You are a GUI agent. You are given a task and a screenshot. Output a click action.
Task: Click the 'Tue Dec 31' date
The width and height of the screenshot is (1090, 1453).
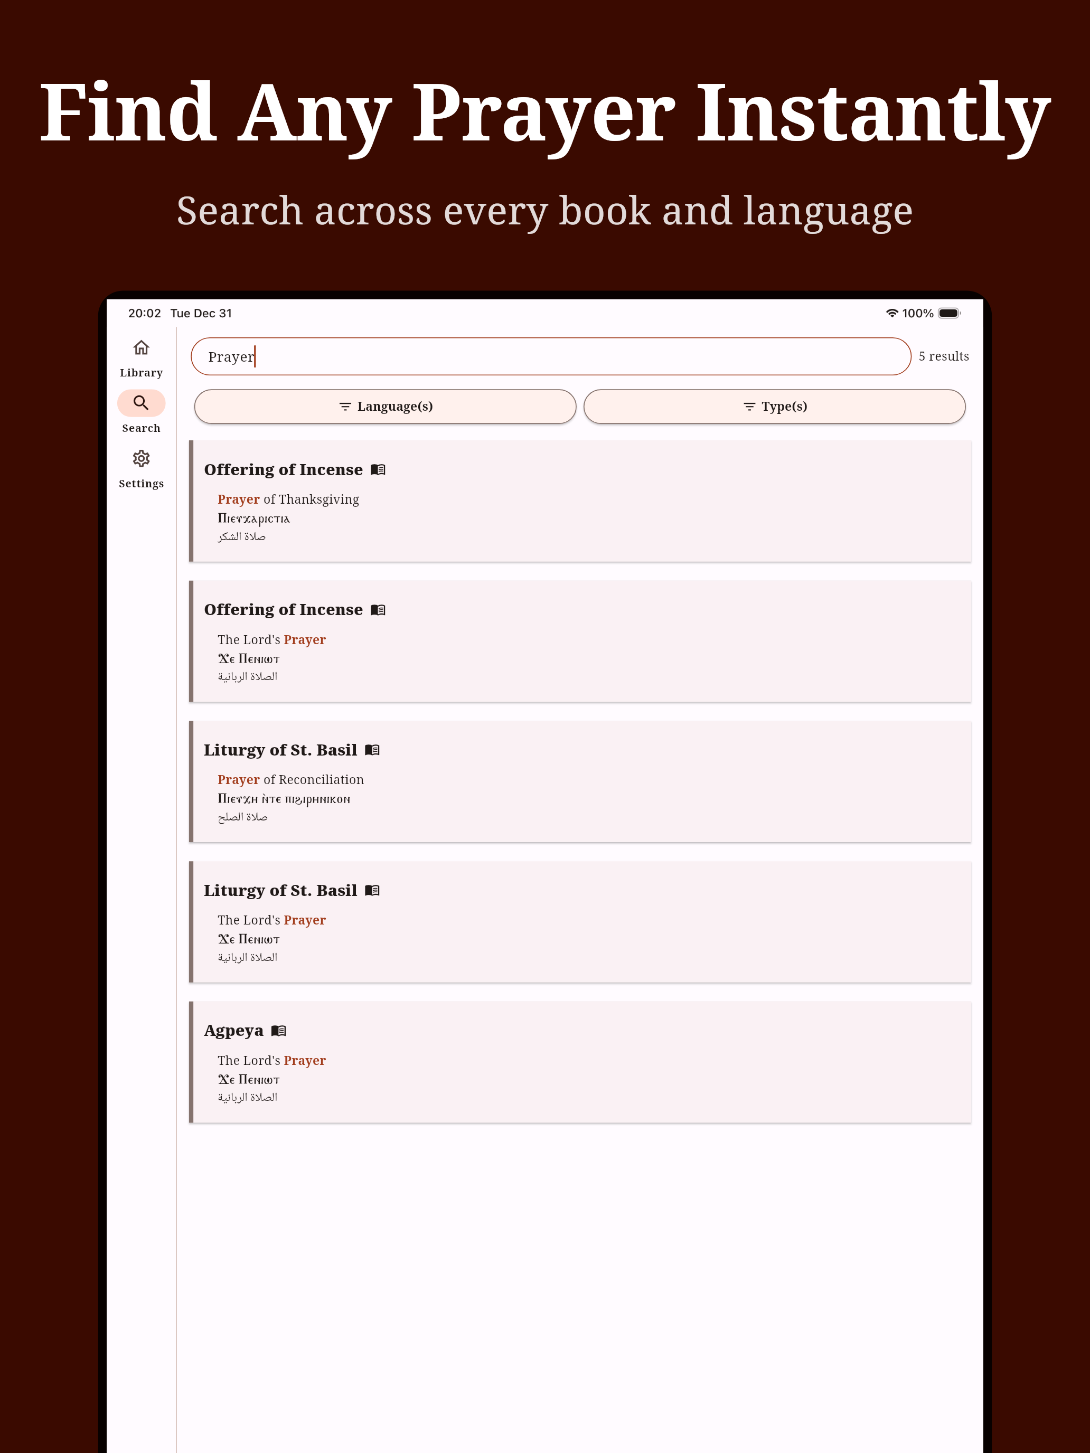(201, 313)
